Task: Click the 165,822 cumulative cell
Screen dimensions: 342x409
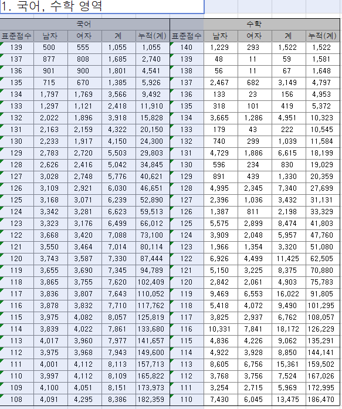Action: click(x=153, y=376)
